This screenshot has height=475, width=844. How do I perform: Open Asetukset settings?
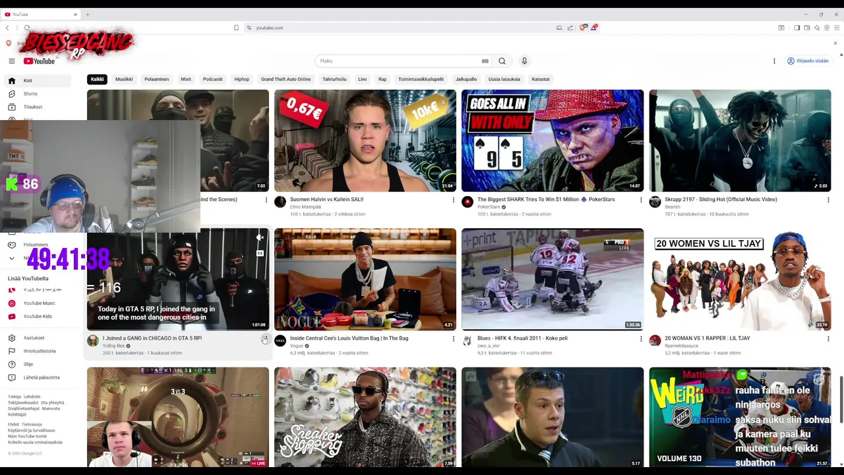38,338
